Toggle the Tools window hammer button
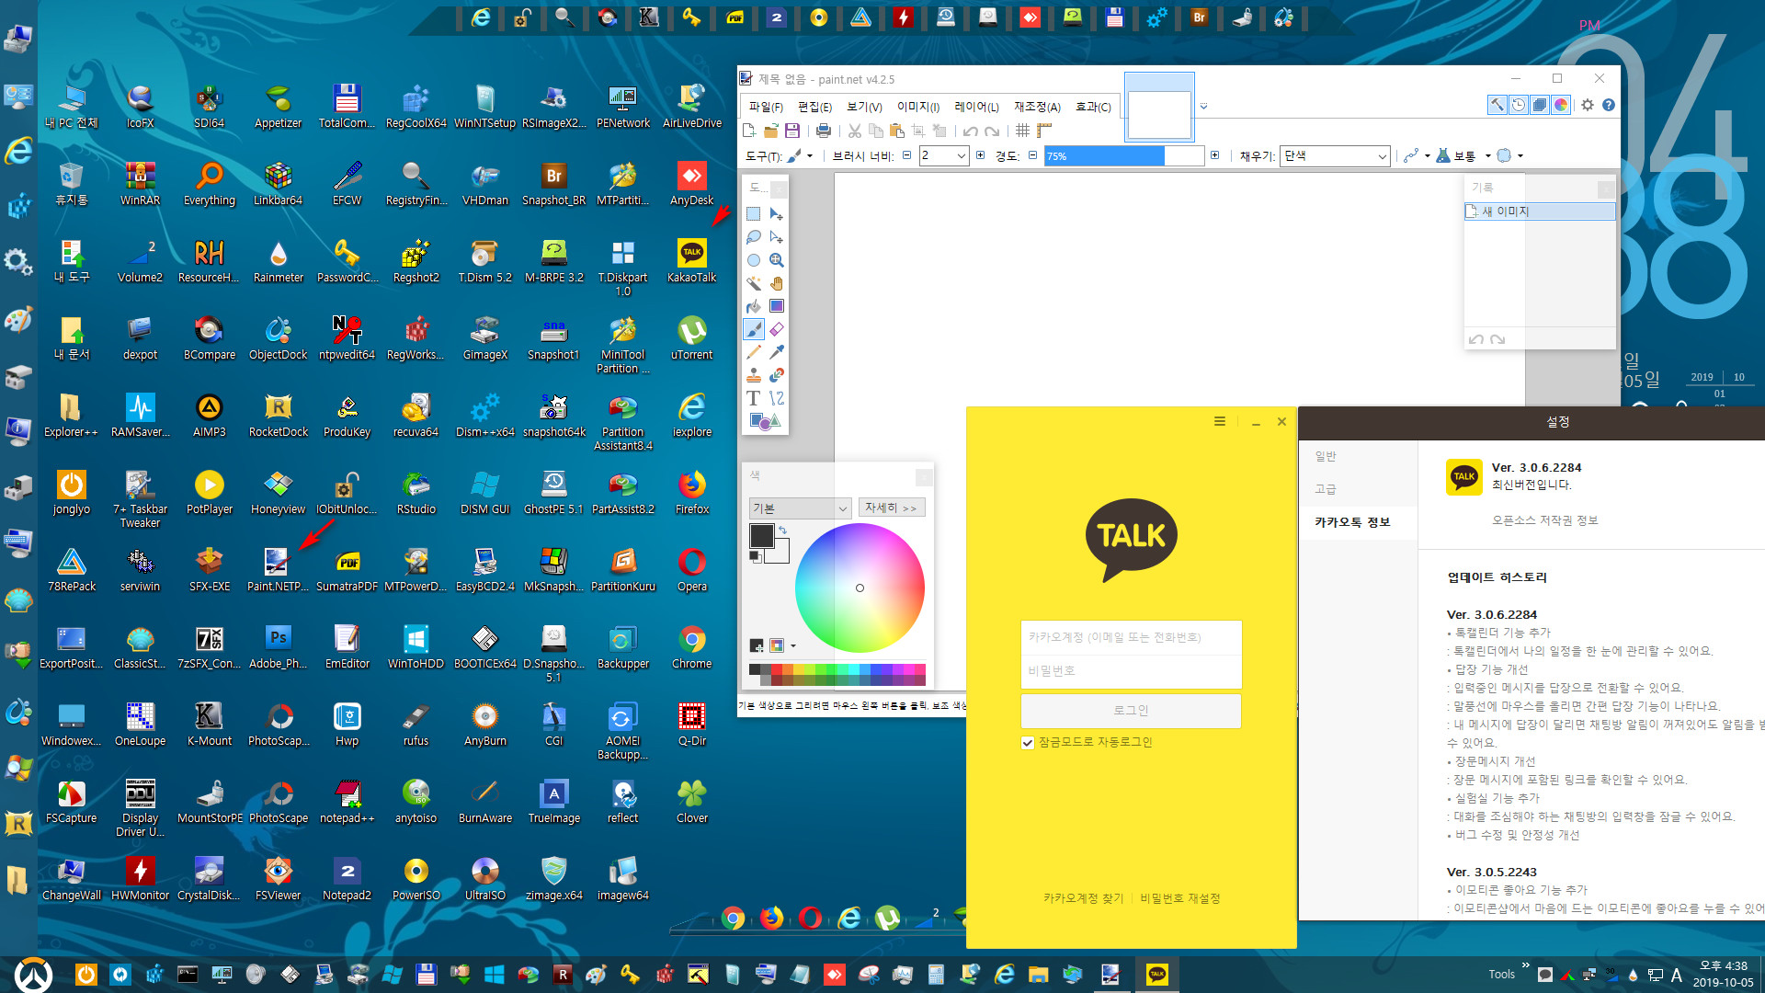The image size is (1765, 993). [x=1497, y=105]
